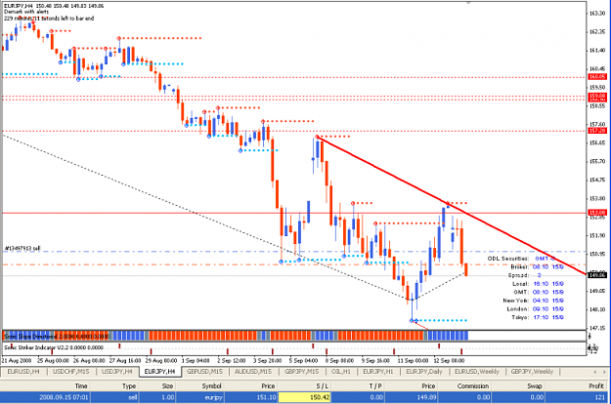Click the 151.10 open price cell
Screen dimensions: 611x404
click(251, 397)
